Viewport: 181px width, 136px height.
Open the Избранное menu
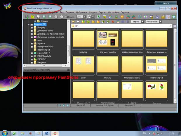(81, 12)
